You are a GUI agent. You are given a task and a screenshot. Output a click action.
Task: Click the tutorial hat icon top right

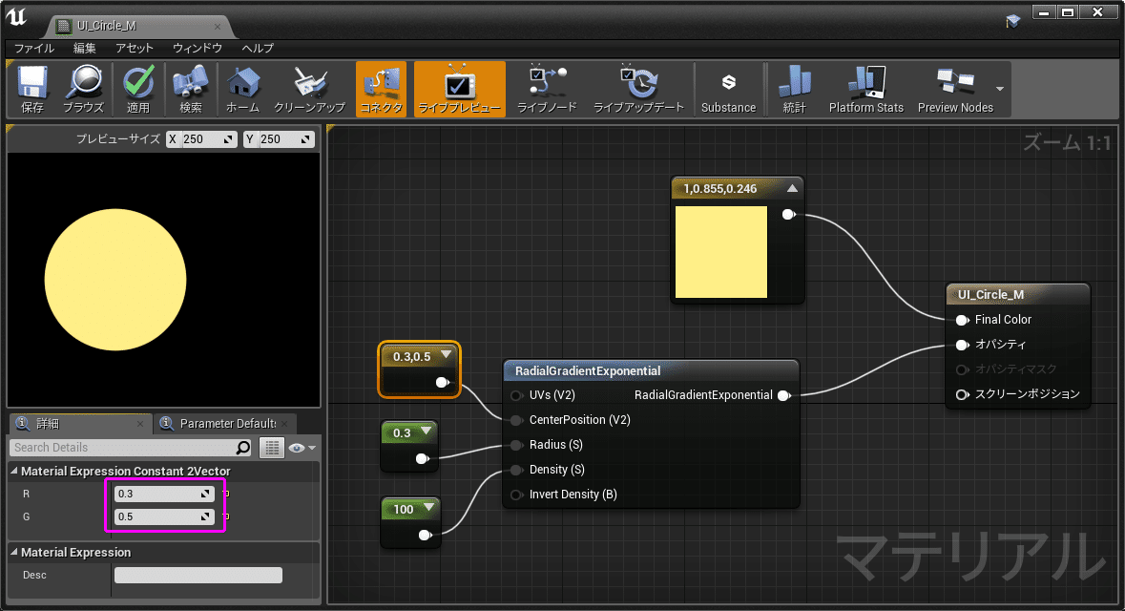pos(1012,22)
